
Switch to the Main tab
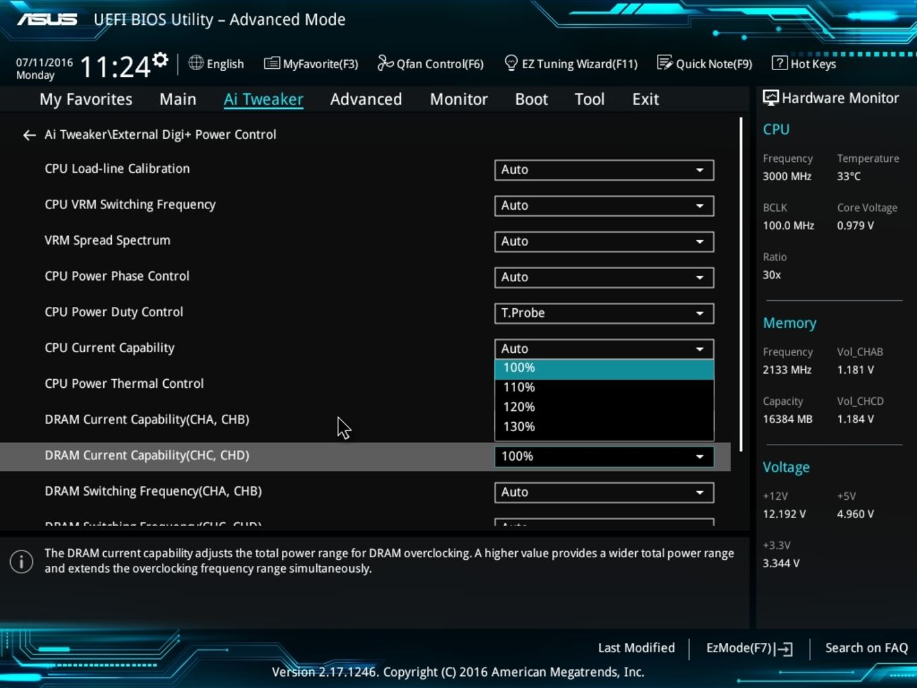click(178, 99)
